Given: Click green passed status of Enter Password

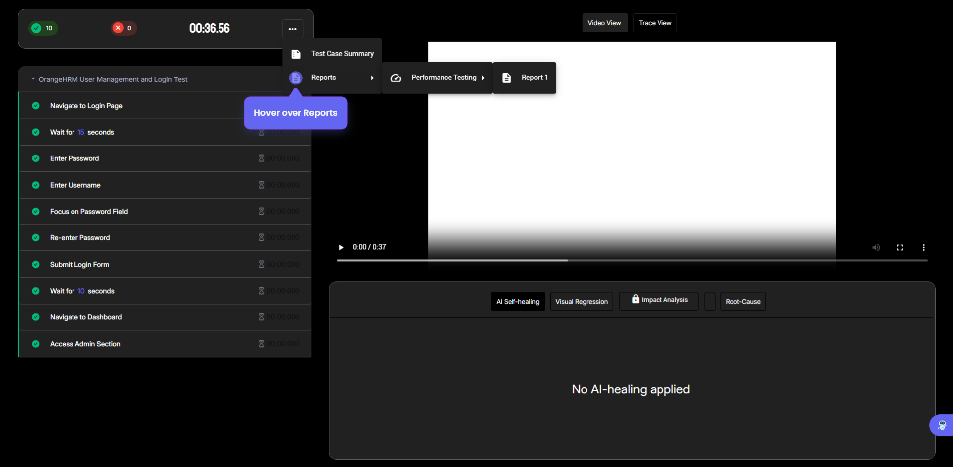Looking at the screenshot, I should click(36, 158).
